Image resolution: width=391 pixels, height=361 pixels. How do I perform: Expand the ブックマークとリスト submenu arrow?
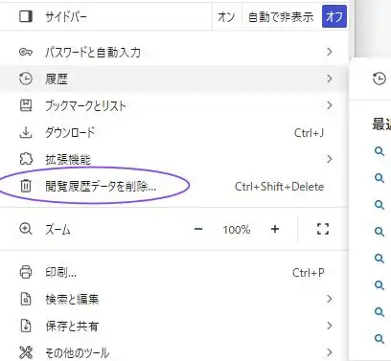330,105
